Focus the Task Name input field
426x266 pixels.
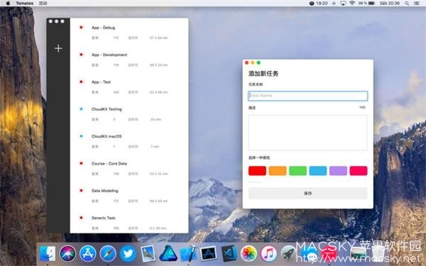coord(308,96)
